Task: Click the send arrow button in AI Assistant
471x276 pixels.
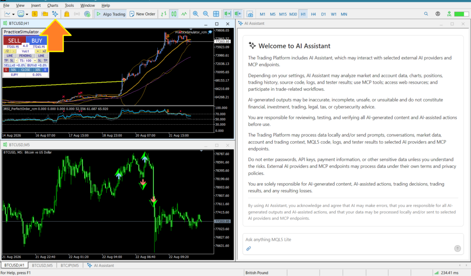Action: coord(458,248)
